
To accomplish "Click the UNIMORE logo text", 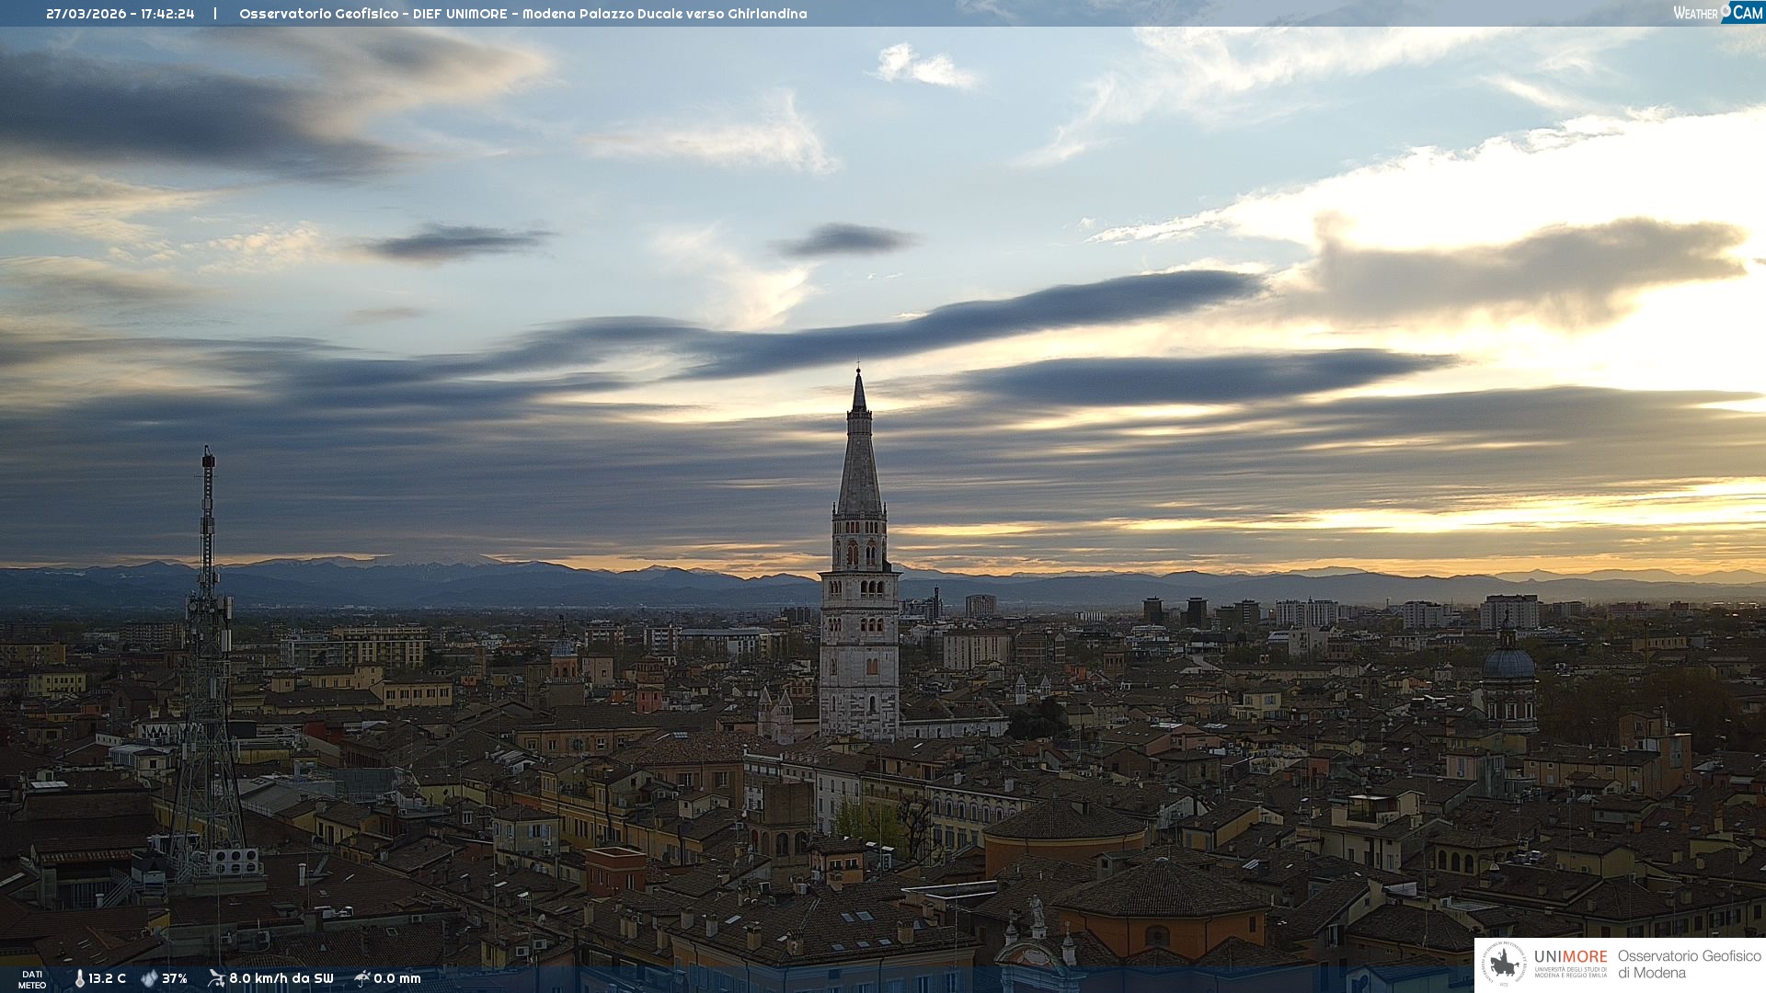I will [x=1570, y=957].
